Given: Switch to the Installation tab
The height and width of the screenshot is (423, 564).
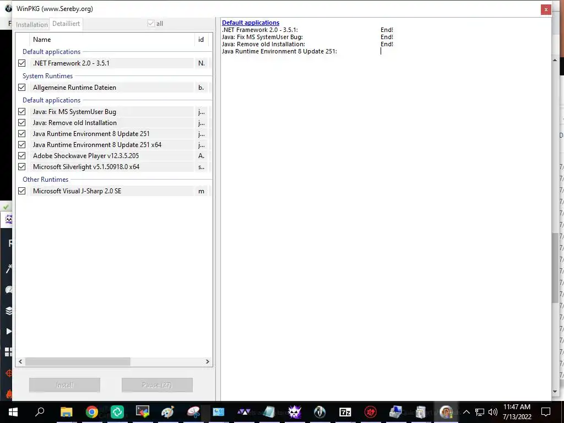Looking at the screenshot, I should [x=31, y=24].
